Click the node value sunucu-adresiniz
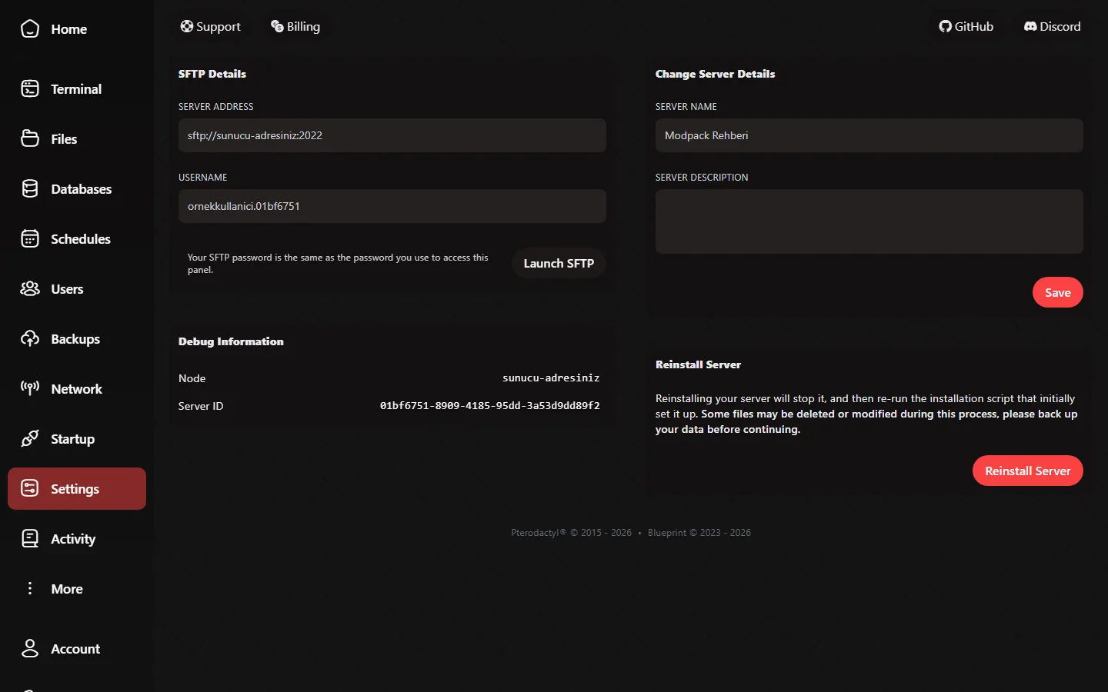 (x=551, y=378)
